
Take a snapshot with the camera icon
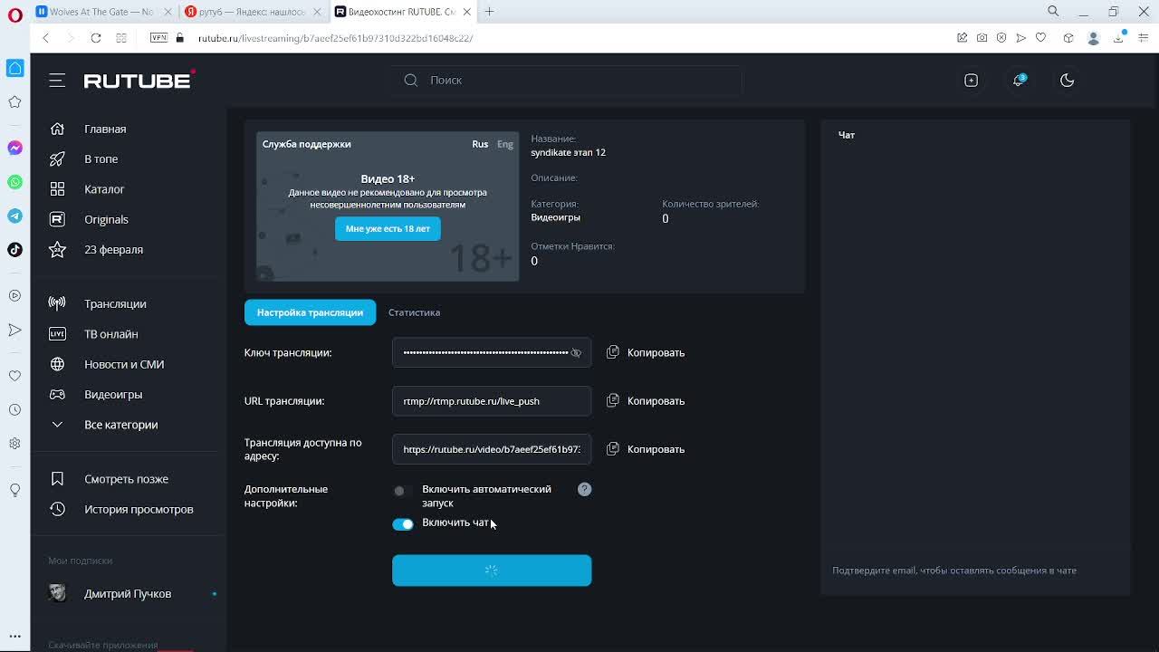pyautogui.click(x=982, y=38)
